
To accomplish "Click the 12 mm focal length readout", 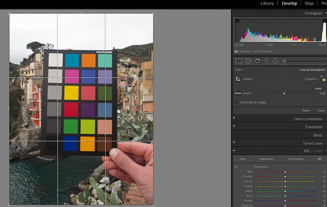I will pos(270,45).
